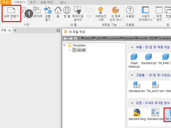Add a new browser panel with plus

click(15, 30)
